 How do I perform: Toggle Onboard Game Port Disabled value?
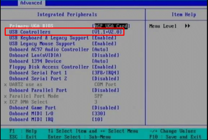(x=105, y=108)
